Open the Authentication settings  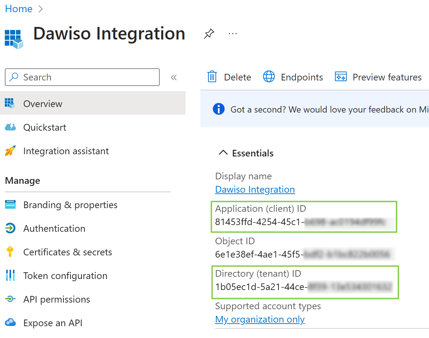coord(54,228)
